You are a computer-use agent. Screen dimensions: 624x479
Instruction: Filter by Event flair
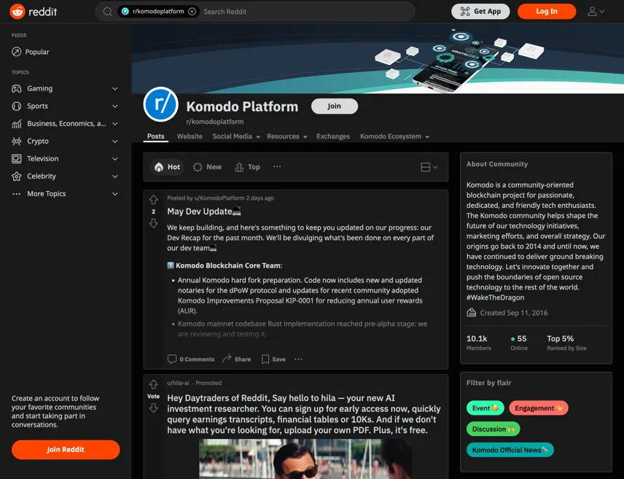(x=485, y=408)
